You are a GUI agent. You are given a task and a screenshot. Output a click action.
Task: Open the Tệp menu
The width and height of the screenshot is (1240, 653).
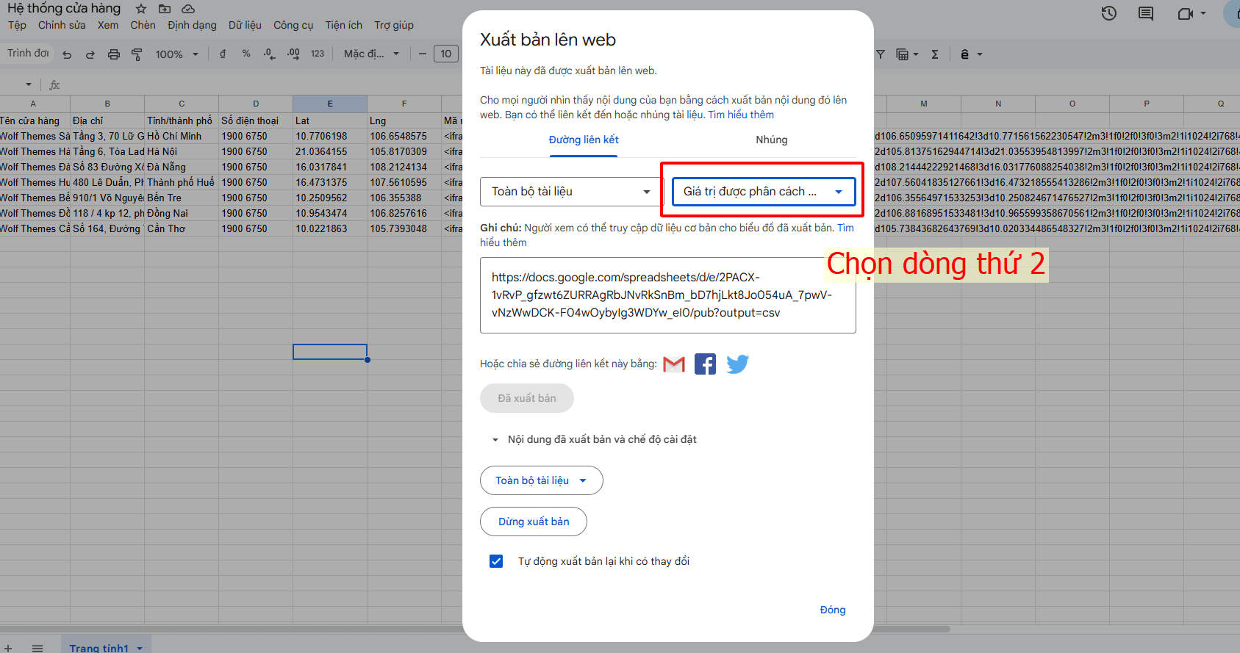(17, 25)
